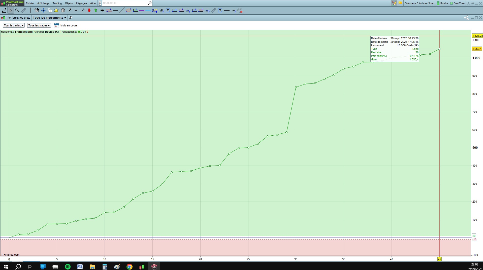Toggle the Push+ indicator
This screenshot has width=483, height=270.
[x=442, y=3]
